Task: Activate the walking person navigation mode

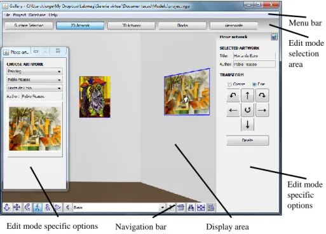Action: pos(37,207)
